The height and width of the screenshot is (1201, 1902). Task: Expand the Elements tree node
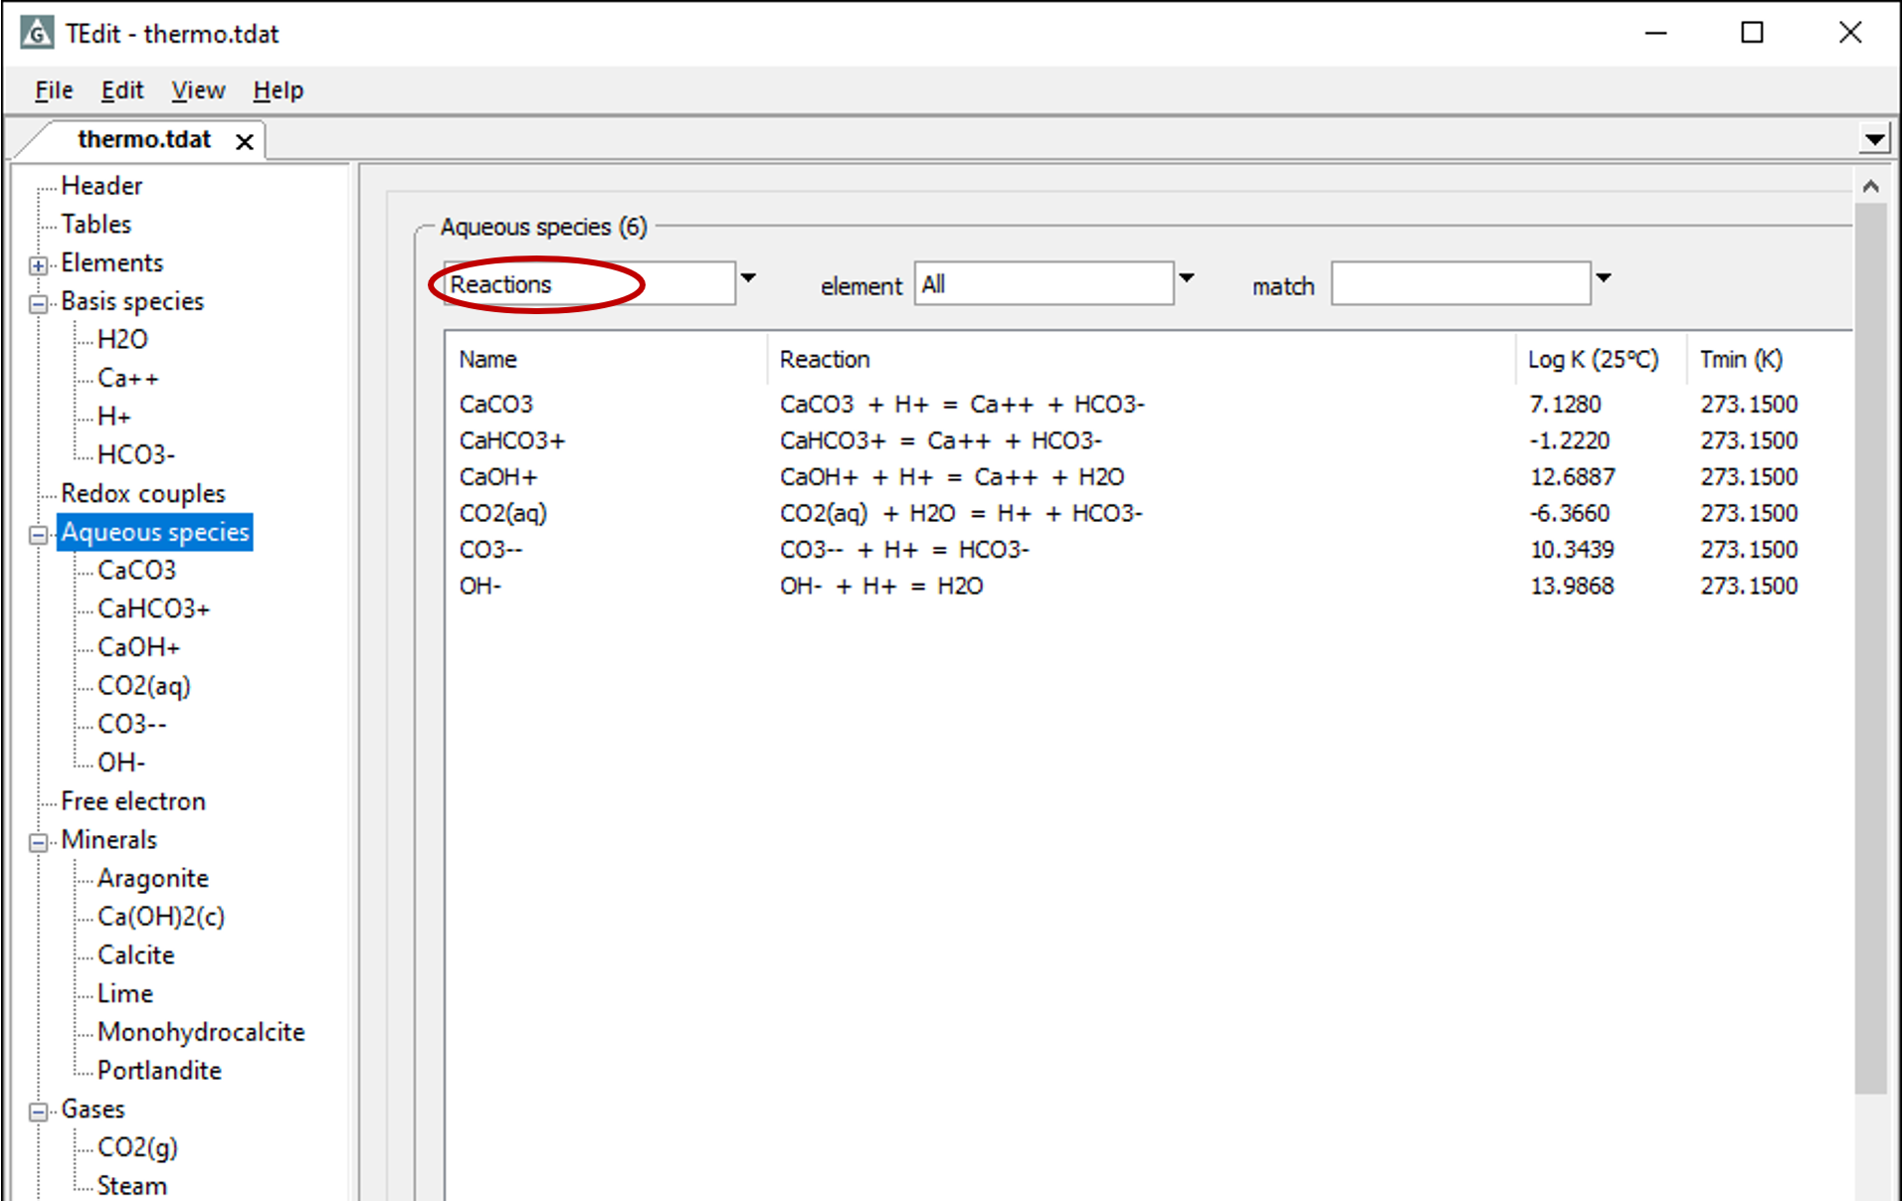(38, 265)
